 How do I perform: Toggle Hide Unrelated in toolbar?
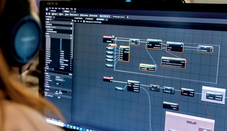tap(74, 15)
